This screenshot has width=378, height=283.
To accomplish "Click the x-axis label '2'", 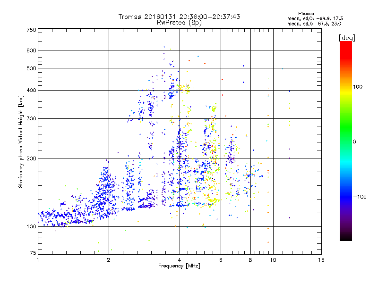I will point(109,260).
